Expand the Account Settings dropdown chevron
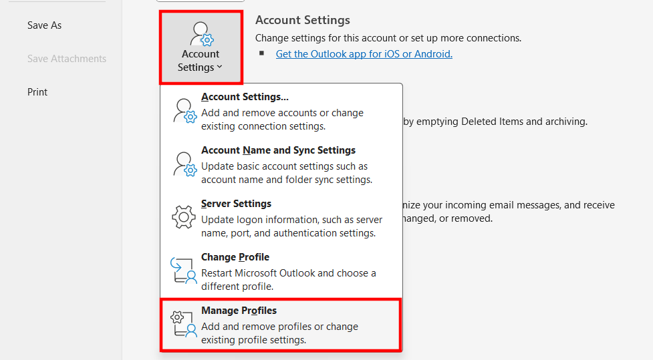 (220, 67)
